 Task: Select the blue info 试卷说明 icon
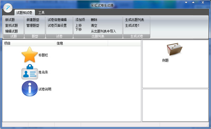click(x=30, y=88)
